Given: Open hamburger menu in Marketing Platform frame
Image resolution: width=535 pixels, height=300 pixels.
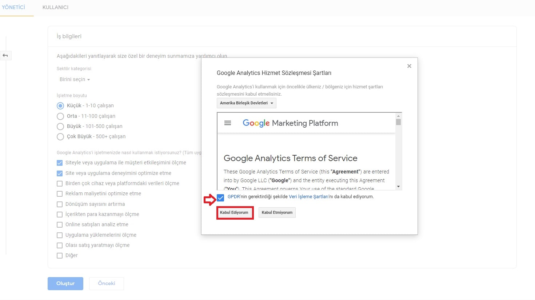Looking at the screenshot, I should click(x=228, y=123).
